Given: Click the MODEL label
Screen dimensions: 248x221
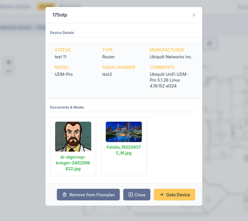Looking at the screenshot, I should (62, 67).
